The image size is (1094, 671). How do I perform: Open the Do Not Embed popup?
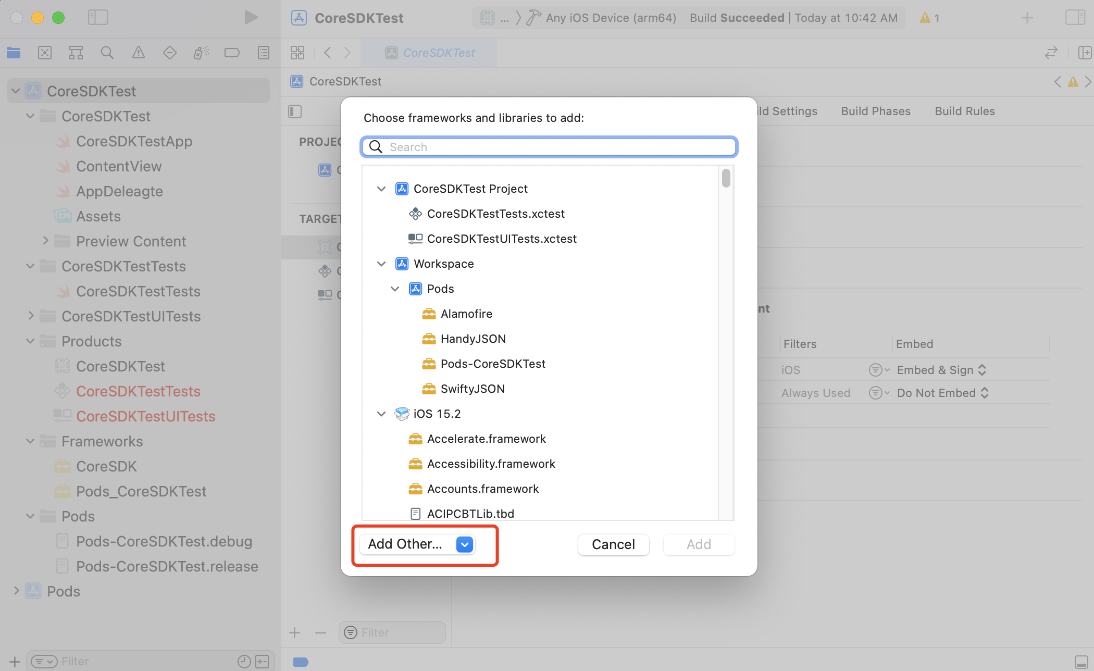[943, 393]
